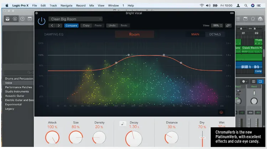Open the Quick Help question mark icon

(22, 19)
